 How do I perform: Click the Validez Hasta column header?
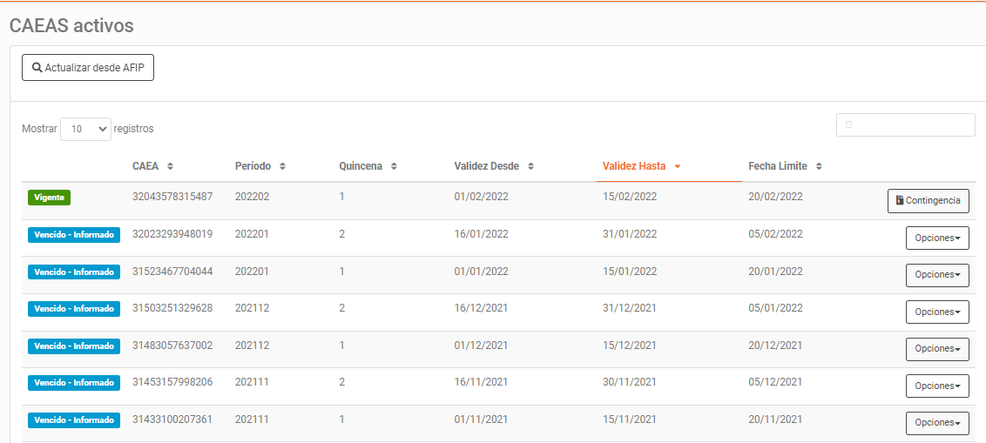pos(634,166)
